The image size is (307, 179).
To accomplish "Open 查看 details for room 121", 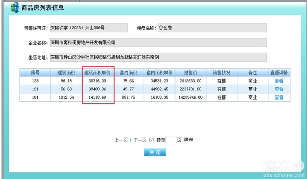I will pyautogui.click(x=279, y=89).
